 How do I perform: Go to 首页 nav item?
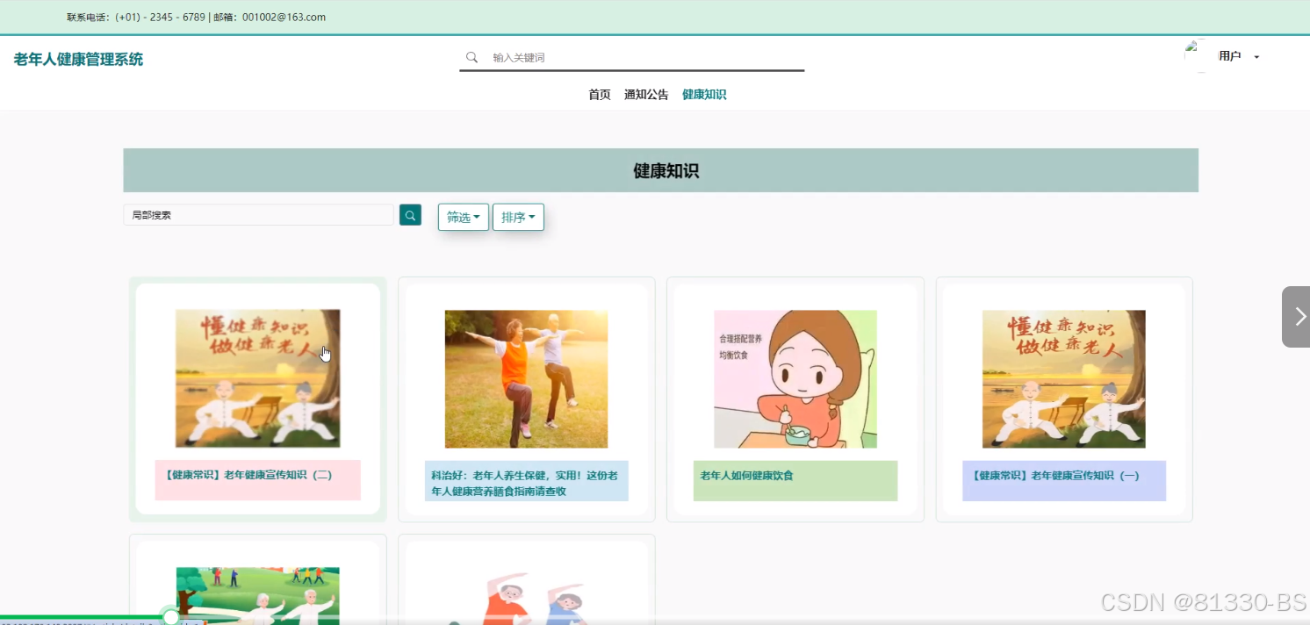(x=600, y=95)
